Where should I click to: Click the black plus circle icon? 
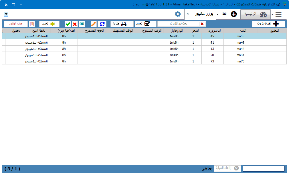[234, 14]
